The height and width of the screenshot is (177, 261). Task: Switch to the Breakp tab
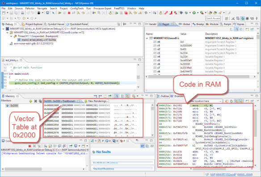[x=198, y=24]
